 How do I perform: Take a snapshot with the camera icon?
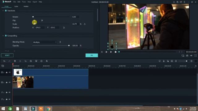(187, 55)
